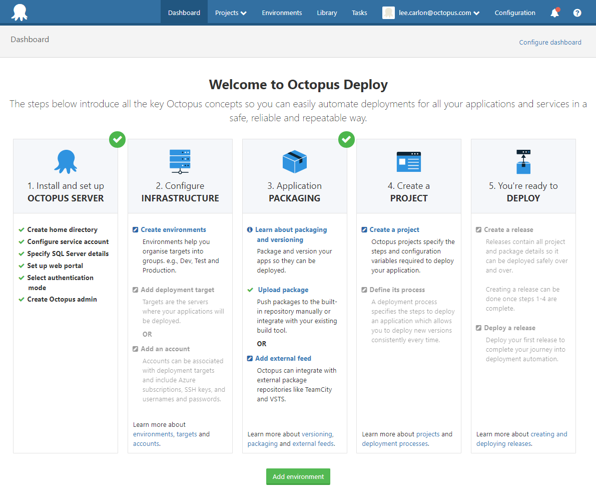Click the tick beside Create home directory

coord(22,229)
